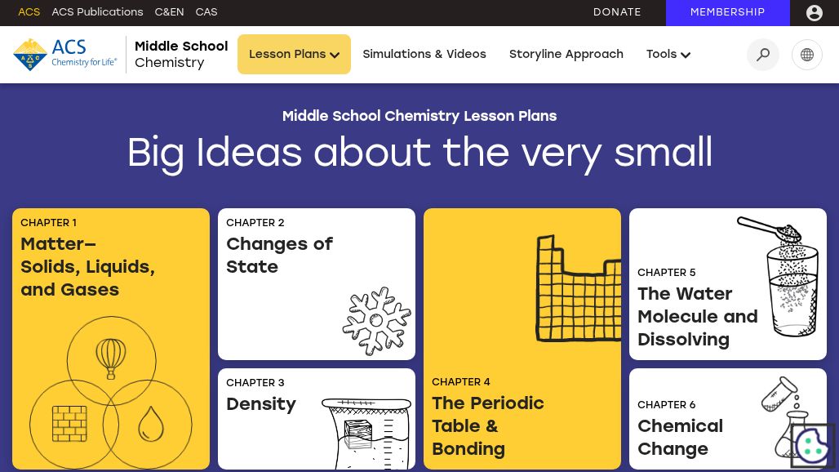Click the periodic table illustration
Image resolution: width=839 pixels, height=472 pixels.
pos(578,289)
